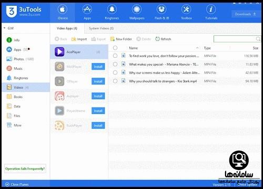
Task: Select AcePlayer in the app list
Action: click(79, 52)
